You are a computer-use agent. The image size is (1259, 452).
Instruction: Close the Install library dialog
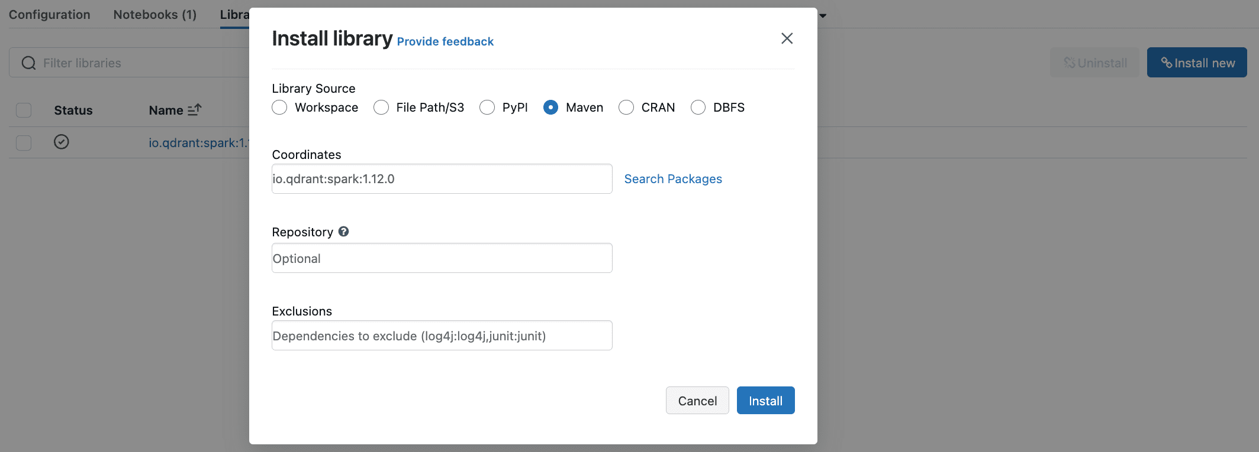tap(787, 38)
